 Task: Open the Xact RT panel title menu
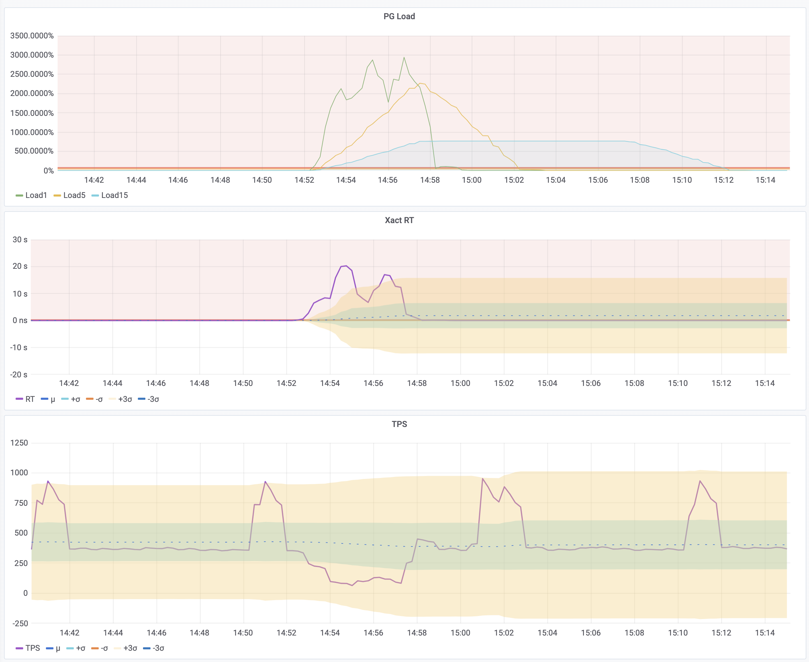(399, 220)
